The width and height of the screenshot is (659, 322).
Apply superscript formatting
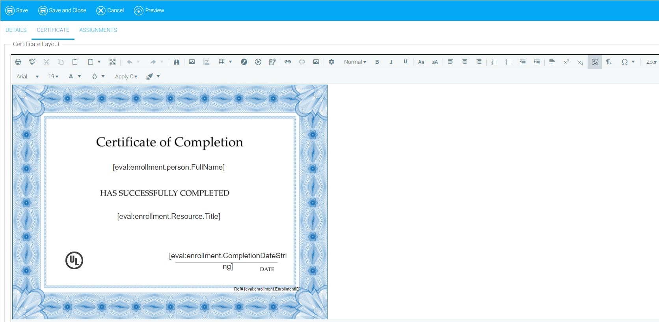566,62
